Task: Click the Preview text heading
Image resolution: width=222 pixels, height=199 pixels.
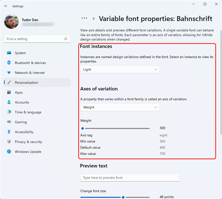Action: (x=94, y=166)
